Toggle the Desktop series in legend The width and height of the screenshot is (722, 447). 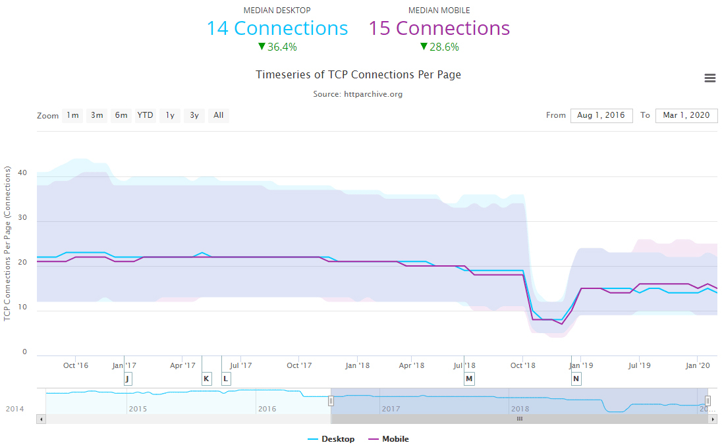pos(331,439)
